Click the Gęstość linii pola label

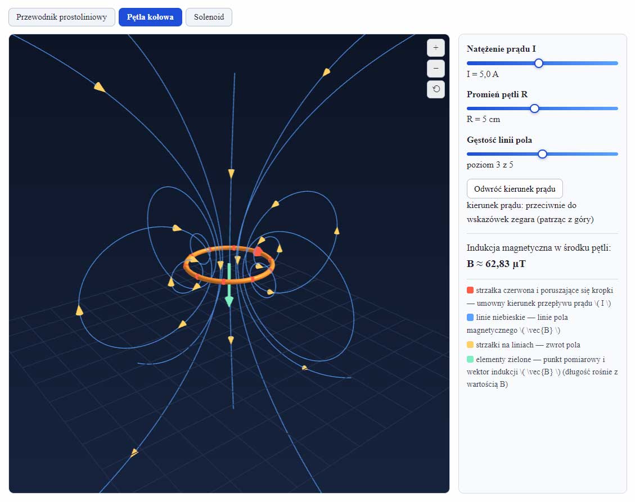tap(499, 140)
